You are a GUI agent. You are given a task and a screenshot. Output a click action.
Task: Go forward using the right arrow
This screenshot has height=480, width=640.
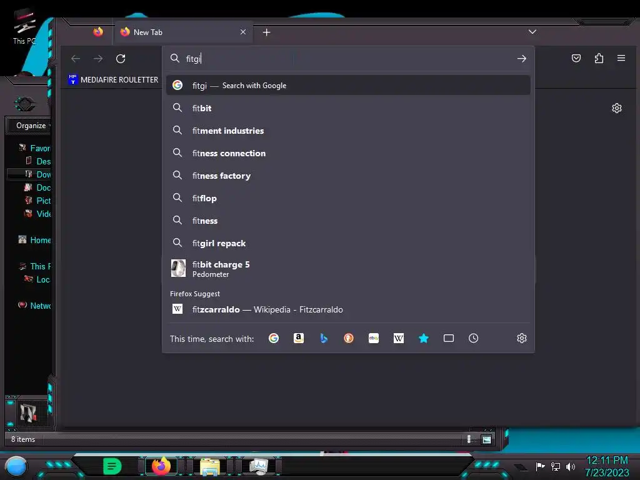98,59
